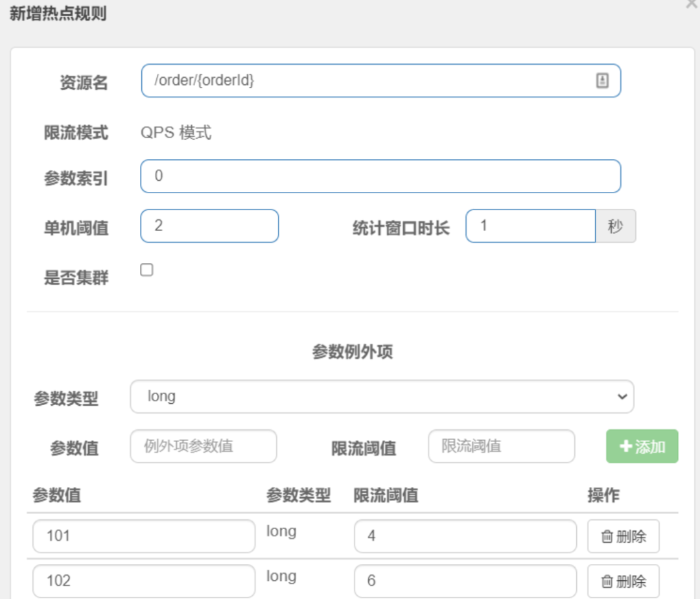Click the 资源名 input with /order/{orderId}
This screenshot has width=700, height=599.
point(381,81)
